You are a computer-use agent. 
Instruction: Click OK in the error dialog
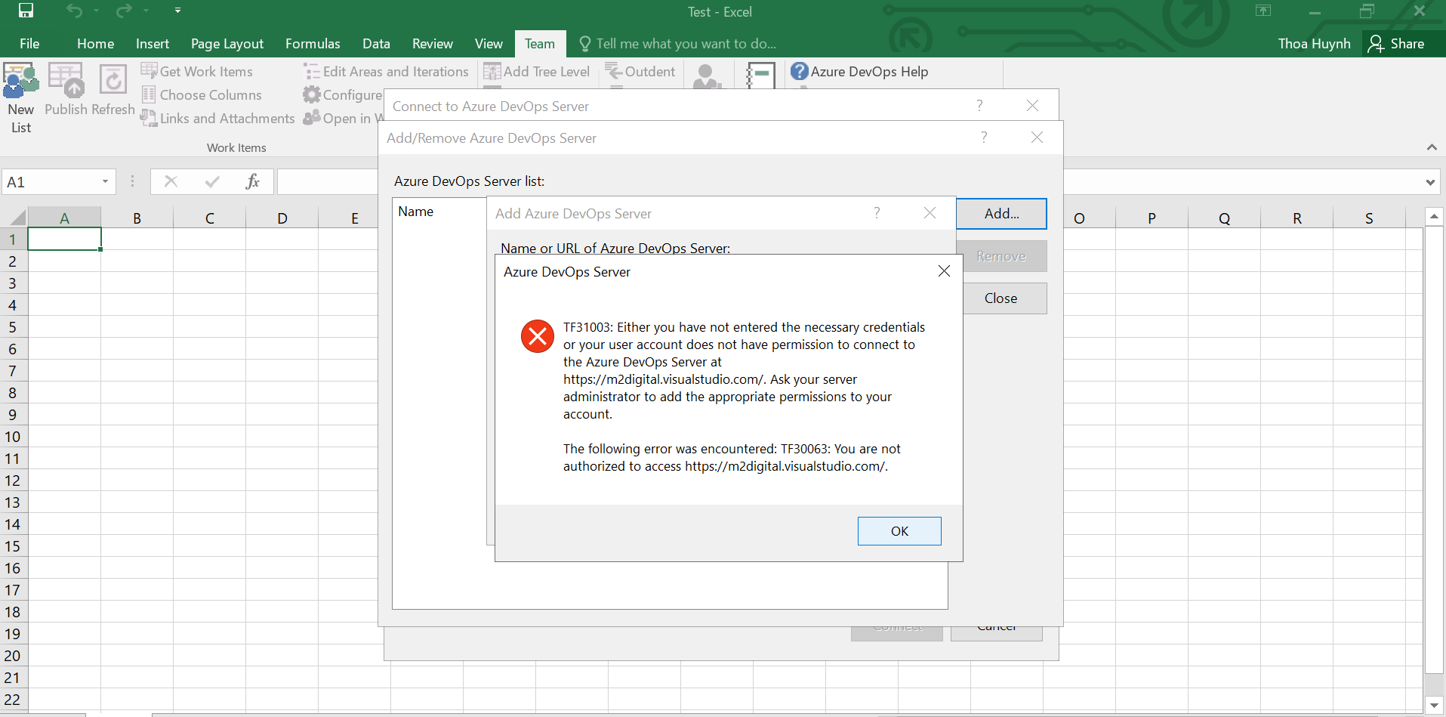[899, 530]
